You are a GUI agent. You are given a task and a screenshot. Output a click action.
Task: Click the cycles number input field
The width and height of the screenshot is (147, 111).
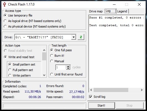61,67
